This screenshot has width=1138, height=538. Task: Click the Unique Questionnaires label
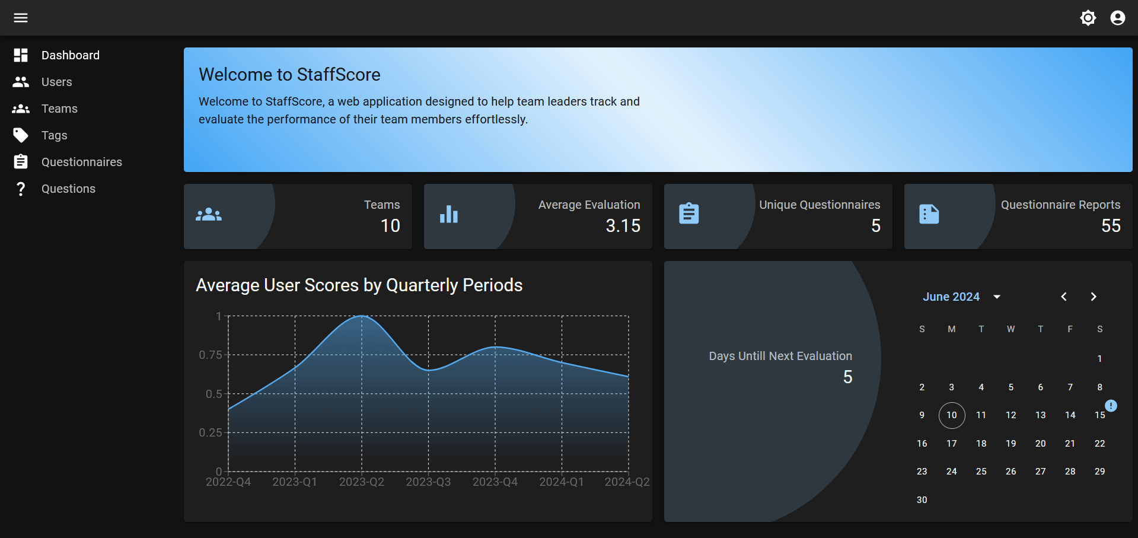pyautogui.click(x=820, y=205)
